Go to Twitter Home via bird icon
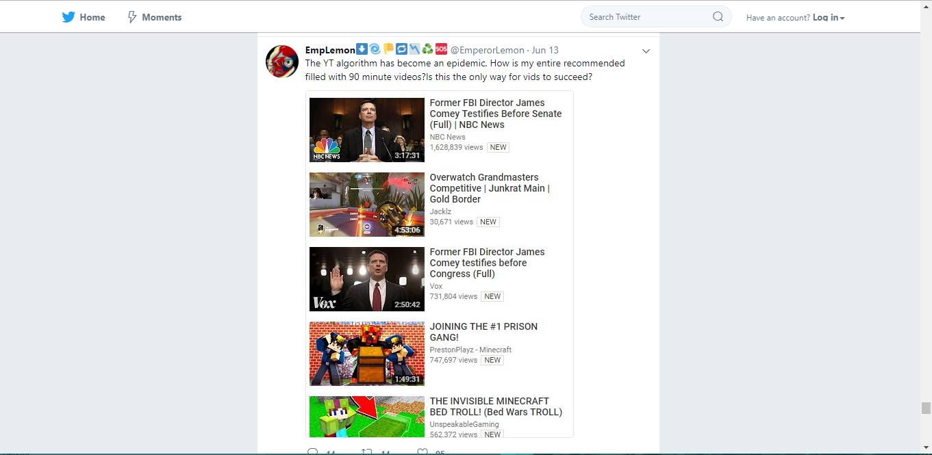 (68, 17)
